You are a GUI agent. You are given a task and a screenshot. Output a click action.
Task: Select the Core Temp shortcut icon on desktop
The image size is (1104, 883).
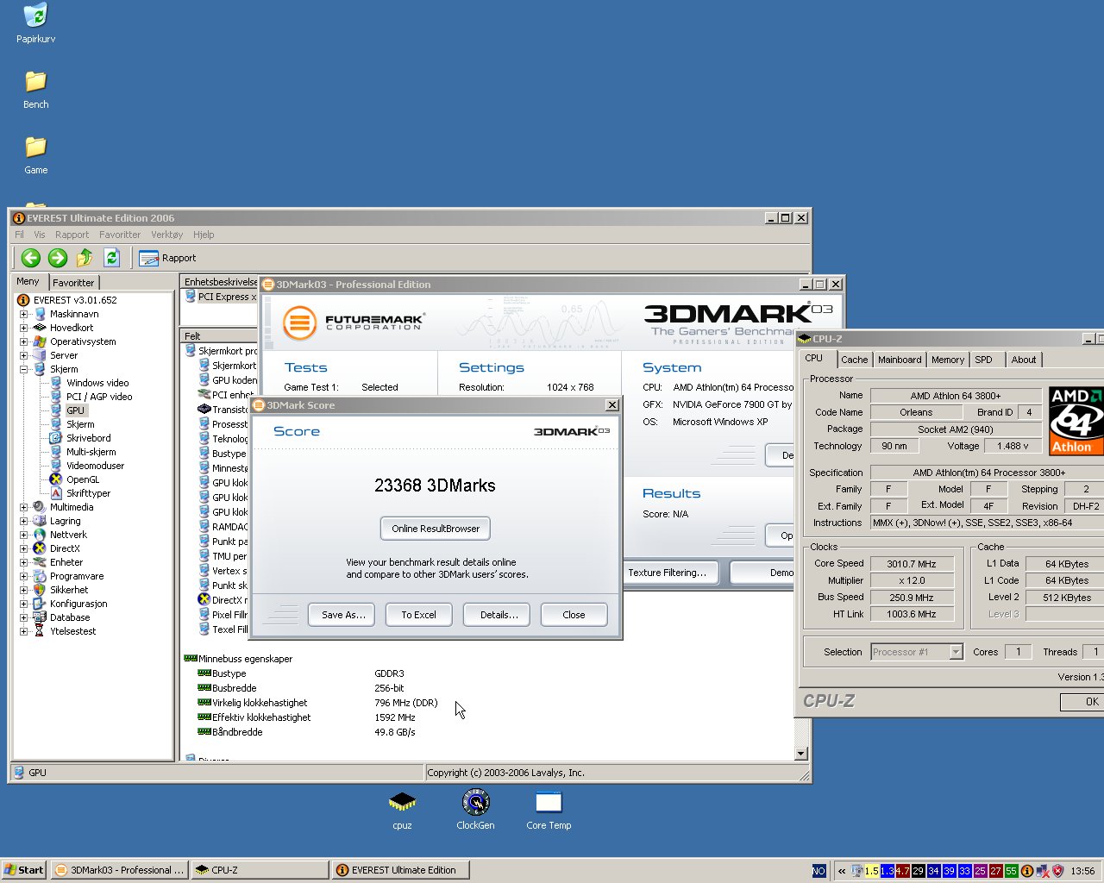pyautogui.click(x=549, y=810)
